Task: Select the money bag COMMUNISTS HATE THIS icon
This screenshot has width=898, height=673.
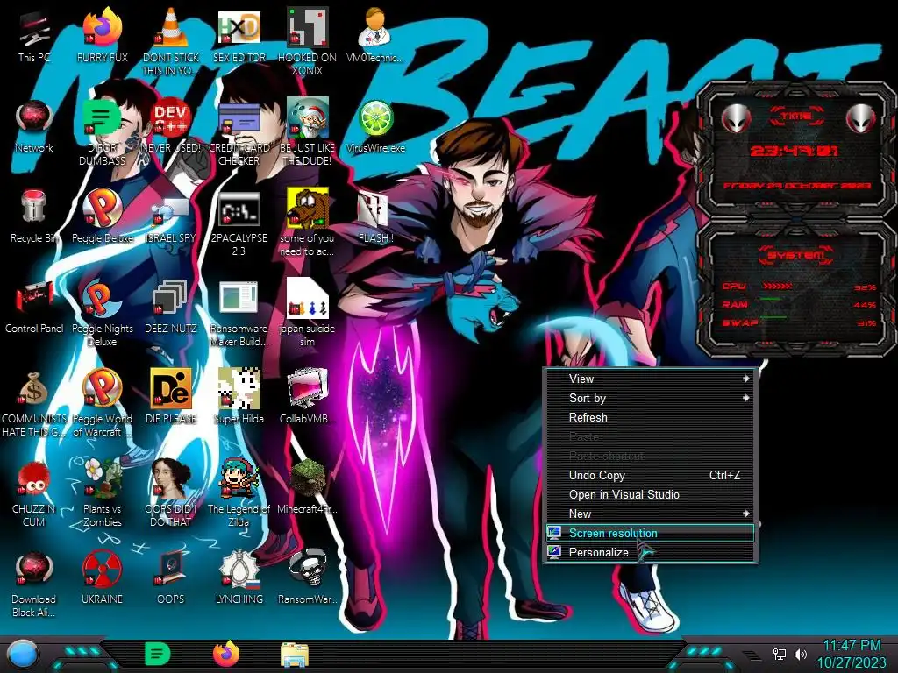Action: (34, 389)
